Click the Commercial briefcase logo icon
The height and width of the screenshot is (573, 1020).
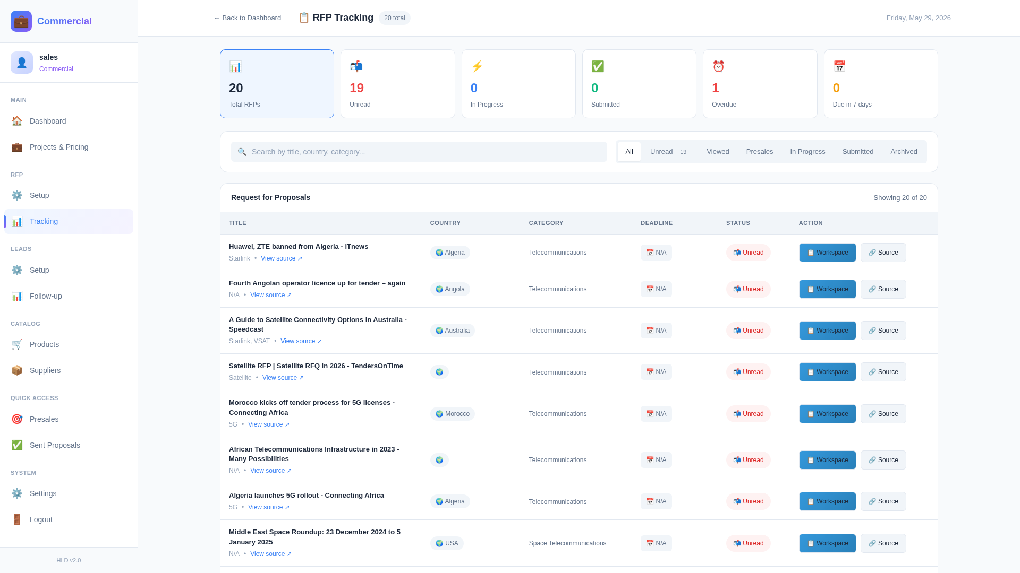pos(21,21)
